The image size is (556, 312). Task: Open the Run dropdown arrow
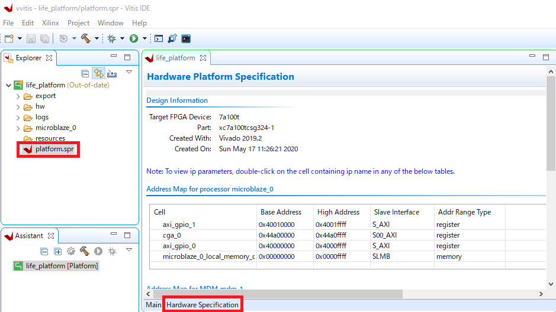(144, 38)
